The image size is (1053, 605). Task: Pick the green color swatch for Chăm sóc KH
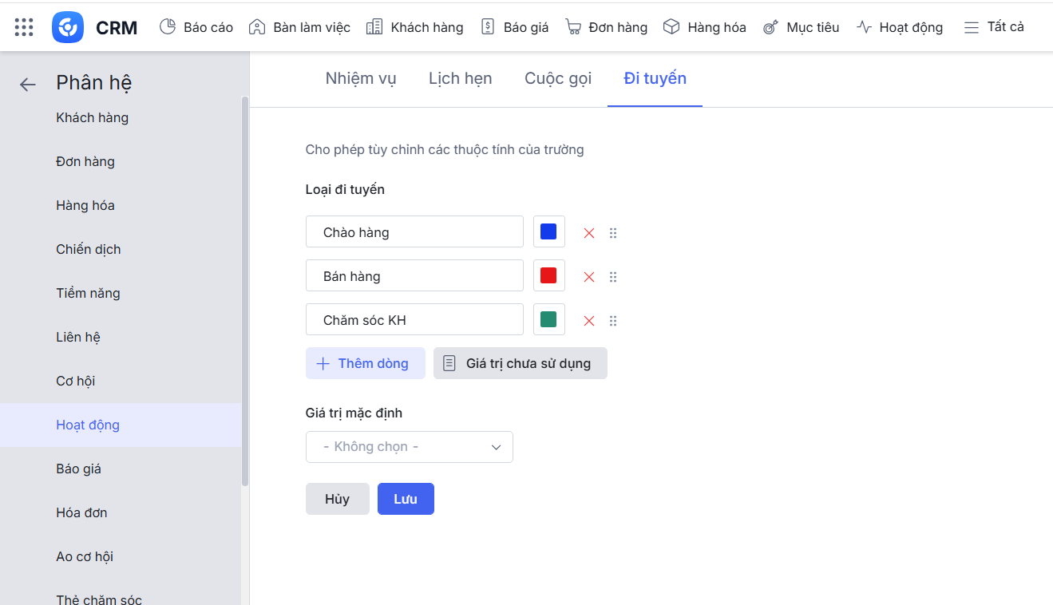pyautogui.click(x=548, y=320)
